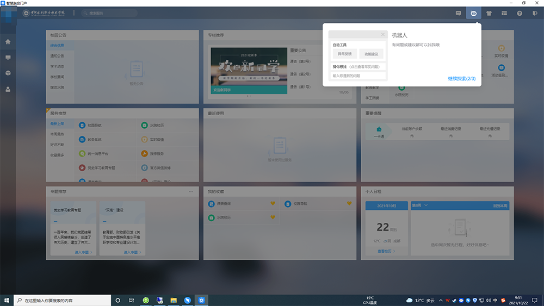Click the logout icon in top bar
This screenshot has width=544, height=306.
(534, 13)
